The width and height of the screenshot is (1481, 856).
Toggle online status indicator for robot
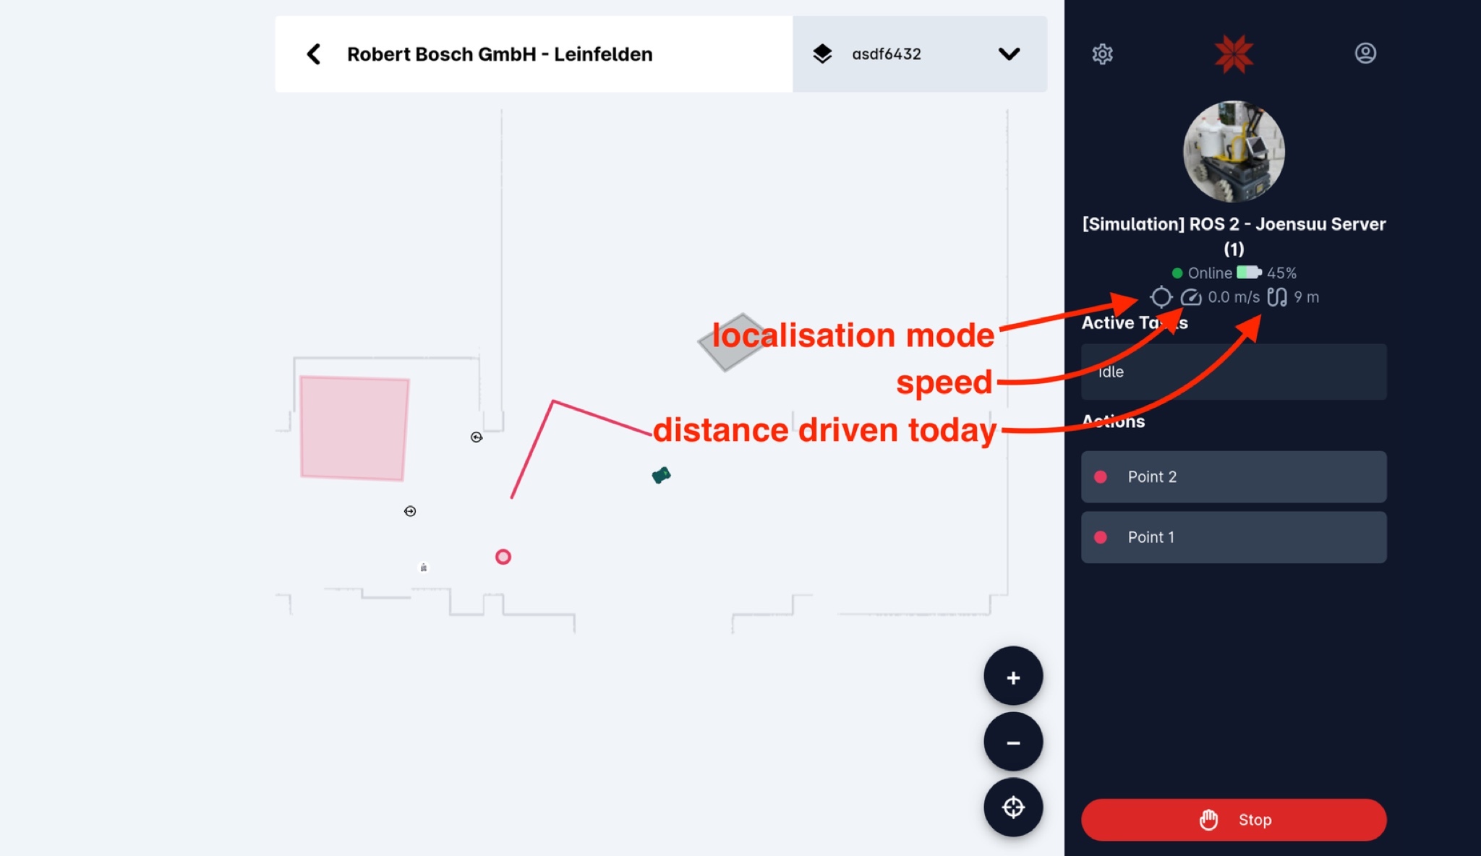(x=1177, y=272)
